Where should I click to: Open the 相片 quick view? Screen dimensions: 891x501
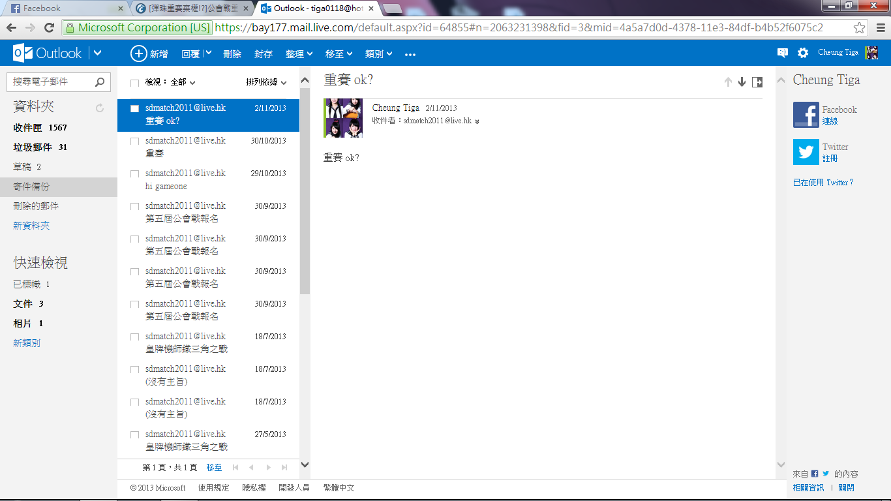[28, 324]
